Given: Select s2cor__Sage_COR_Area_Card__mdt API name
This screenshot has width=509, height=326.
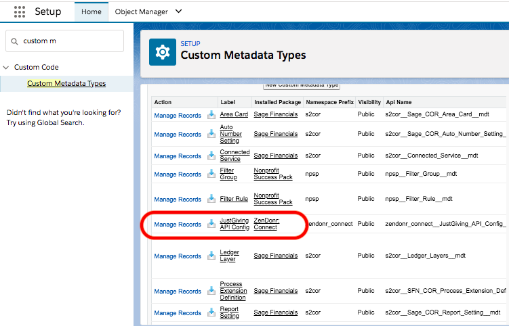Looking at the screenshot, I should [x=437, y=114].
